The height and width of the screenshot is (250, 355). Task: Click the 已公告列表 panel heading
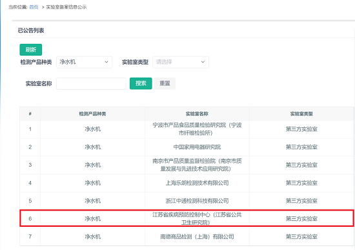(31, 30)
